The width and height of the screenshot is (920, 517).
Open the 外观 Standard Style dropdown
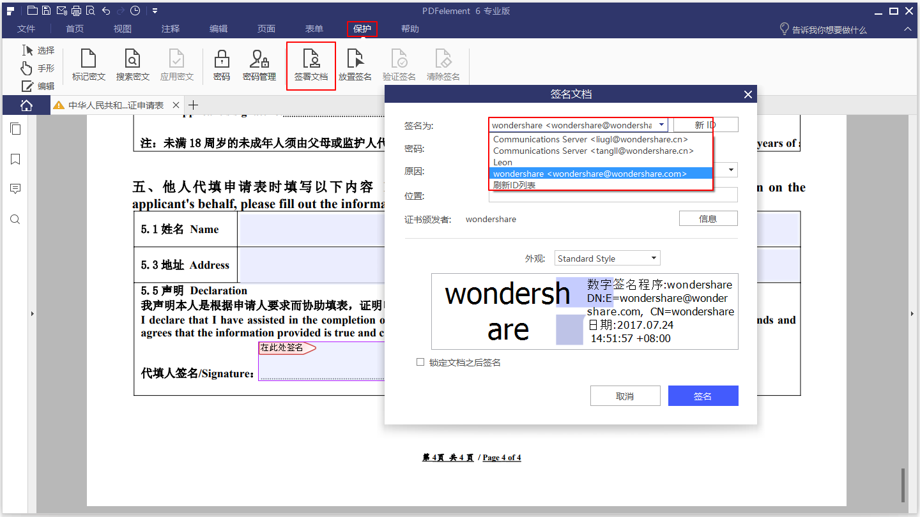pos(607,258)
